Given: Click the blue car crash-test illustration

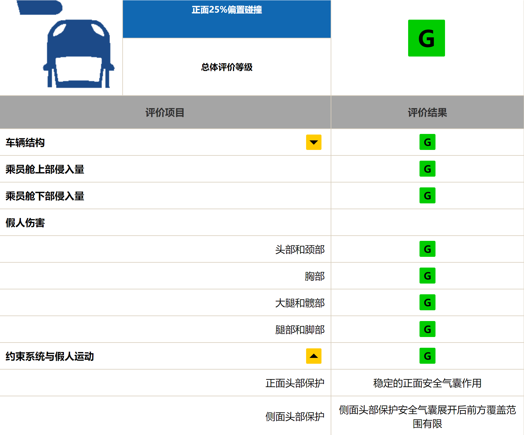Looking at the screenshot, I should [x=78, y=54].
